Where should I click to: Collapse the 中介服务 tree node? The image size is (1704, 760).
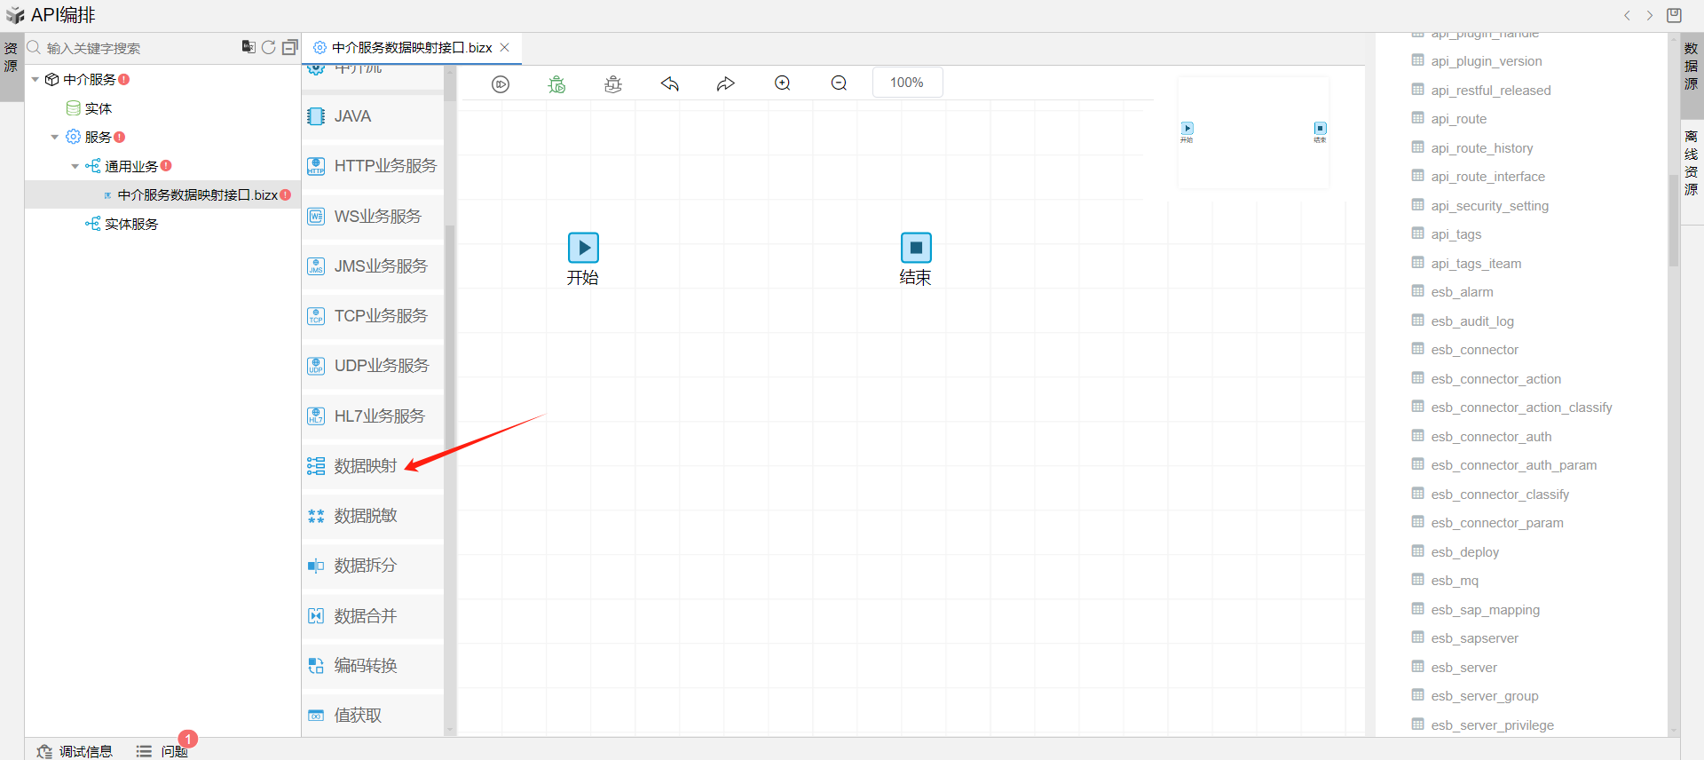(x=35, y=80)
